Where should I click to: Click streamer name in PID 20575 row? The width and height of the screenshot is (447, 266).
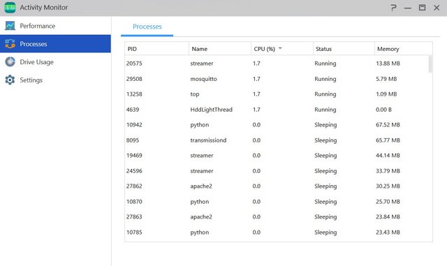[202, 64]
